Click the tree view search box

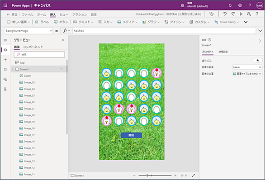[x=39, y=54]
